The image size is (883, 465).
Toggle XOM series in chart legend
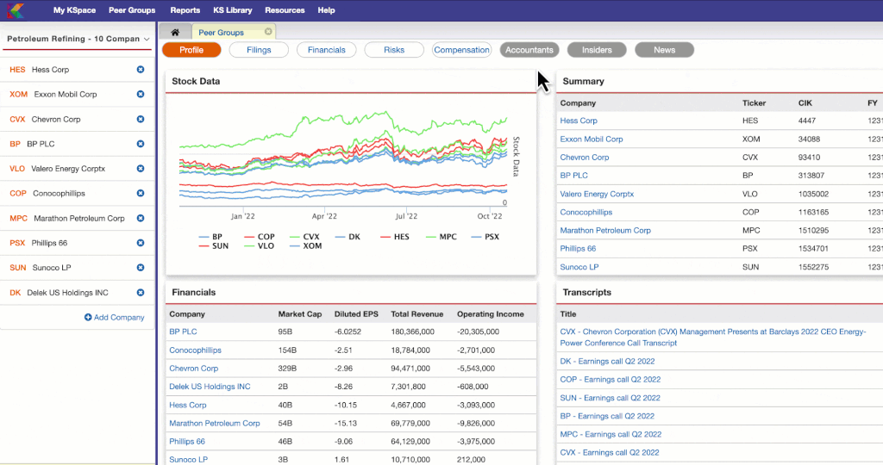pyautogui.click(x=306, y=245)
